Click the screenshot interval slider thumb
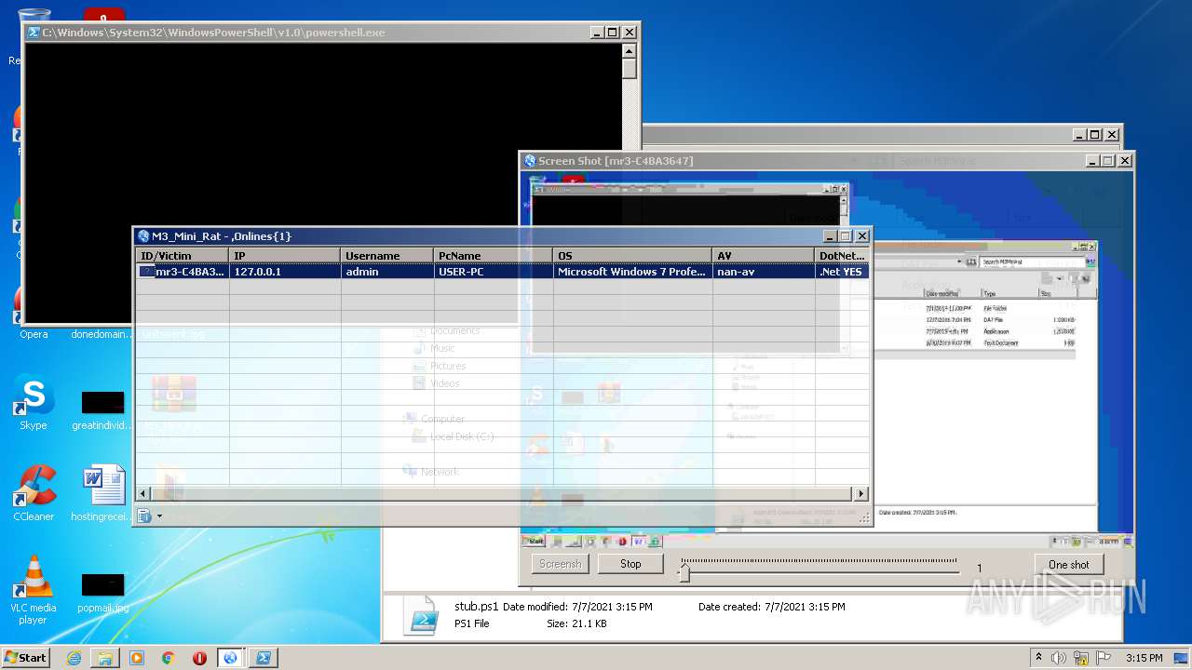Screen dimensions: 1192x670 tap(684, 571)
